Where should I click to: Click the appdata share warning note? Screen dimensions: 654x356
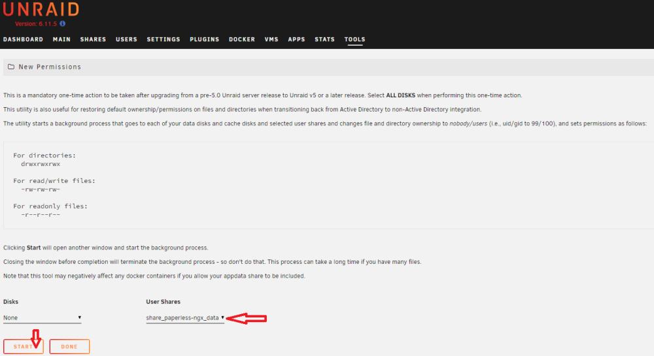pyautogui.click(x=154, y=276)
